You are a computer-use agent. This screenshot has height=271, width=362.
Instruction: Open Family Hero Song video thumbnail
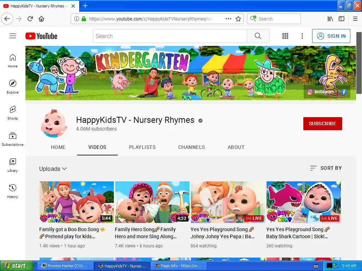152,202
